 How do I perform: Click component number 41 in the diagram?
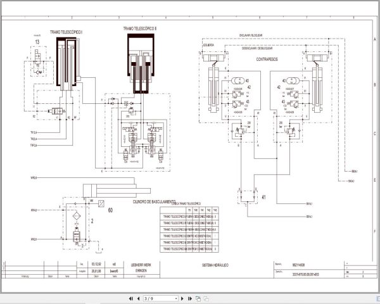pos(263,197)
